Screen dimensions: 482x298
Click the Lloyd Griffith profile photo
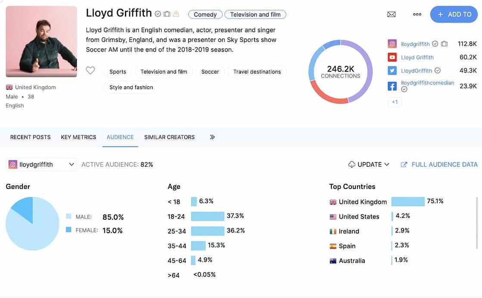(x=41, y=41)
